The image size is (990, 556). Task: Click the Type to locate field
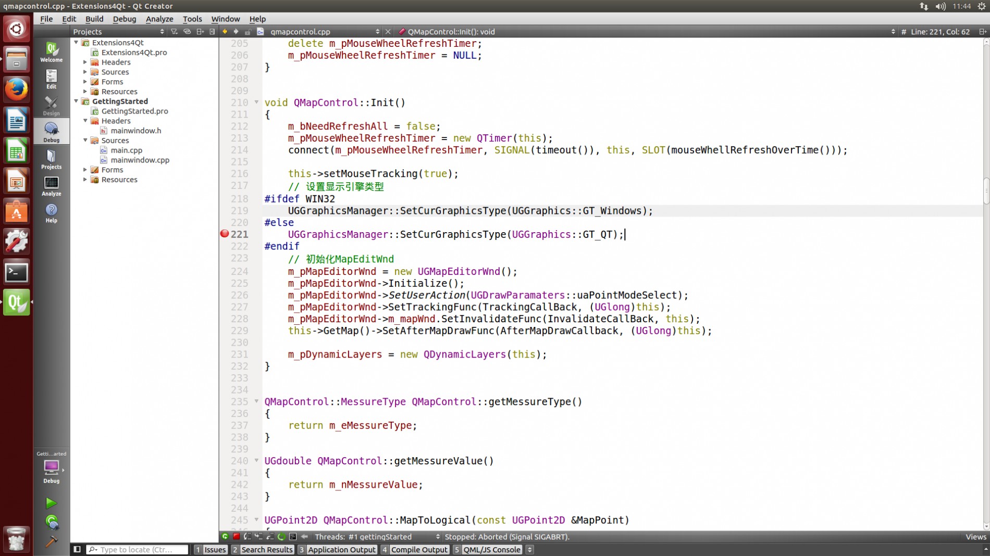(138, 549)
